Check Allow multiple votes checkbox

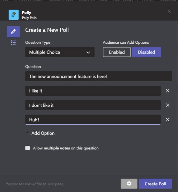[28, 148]
